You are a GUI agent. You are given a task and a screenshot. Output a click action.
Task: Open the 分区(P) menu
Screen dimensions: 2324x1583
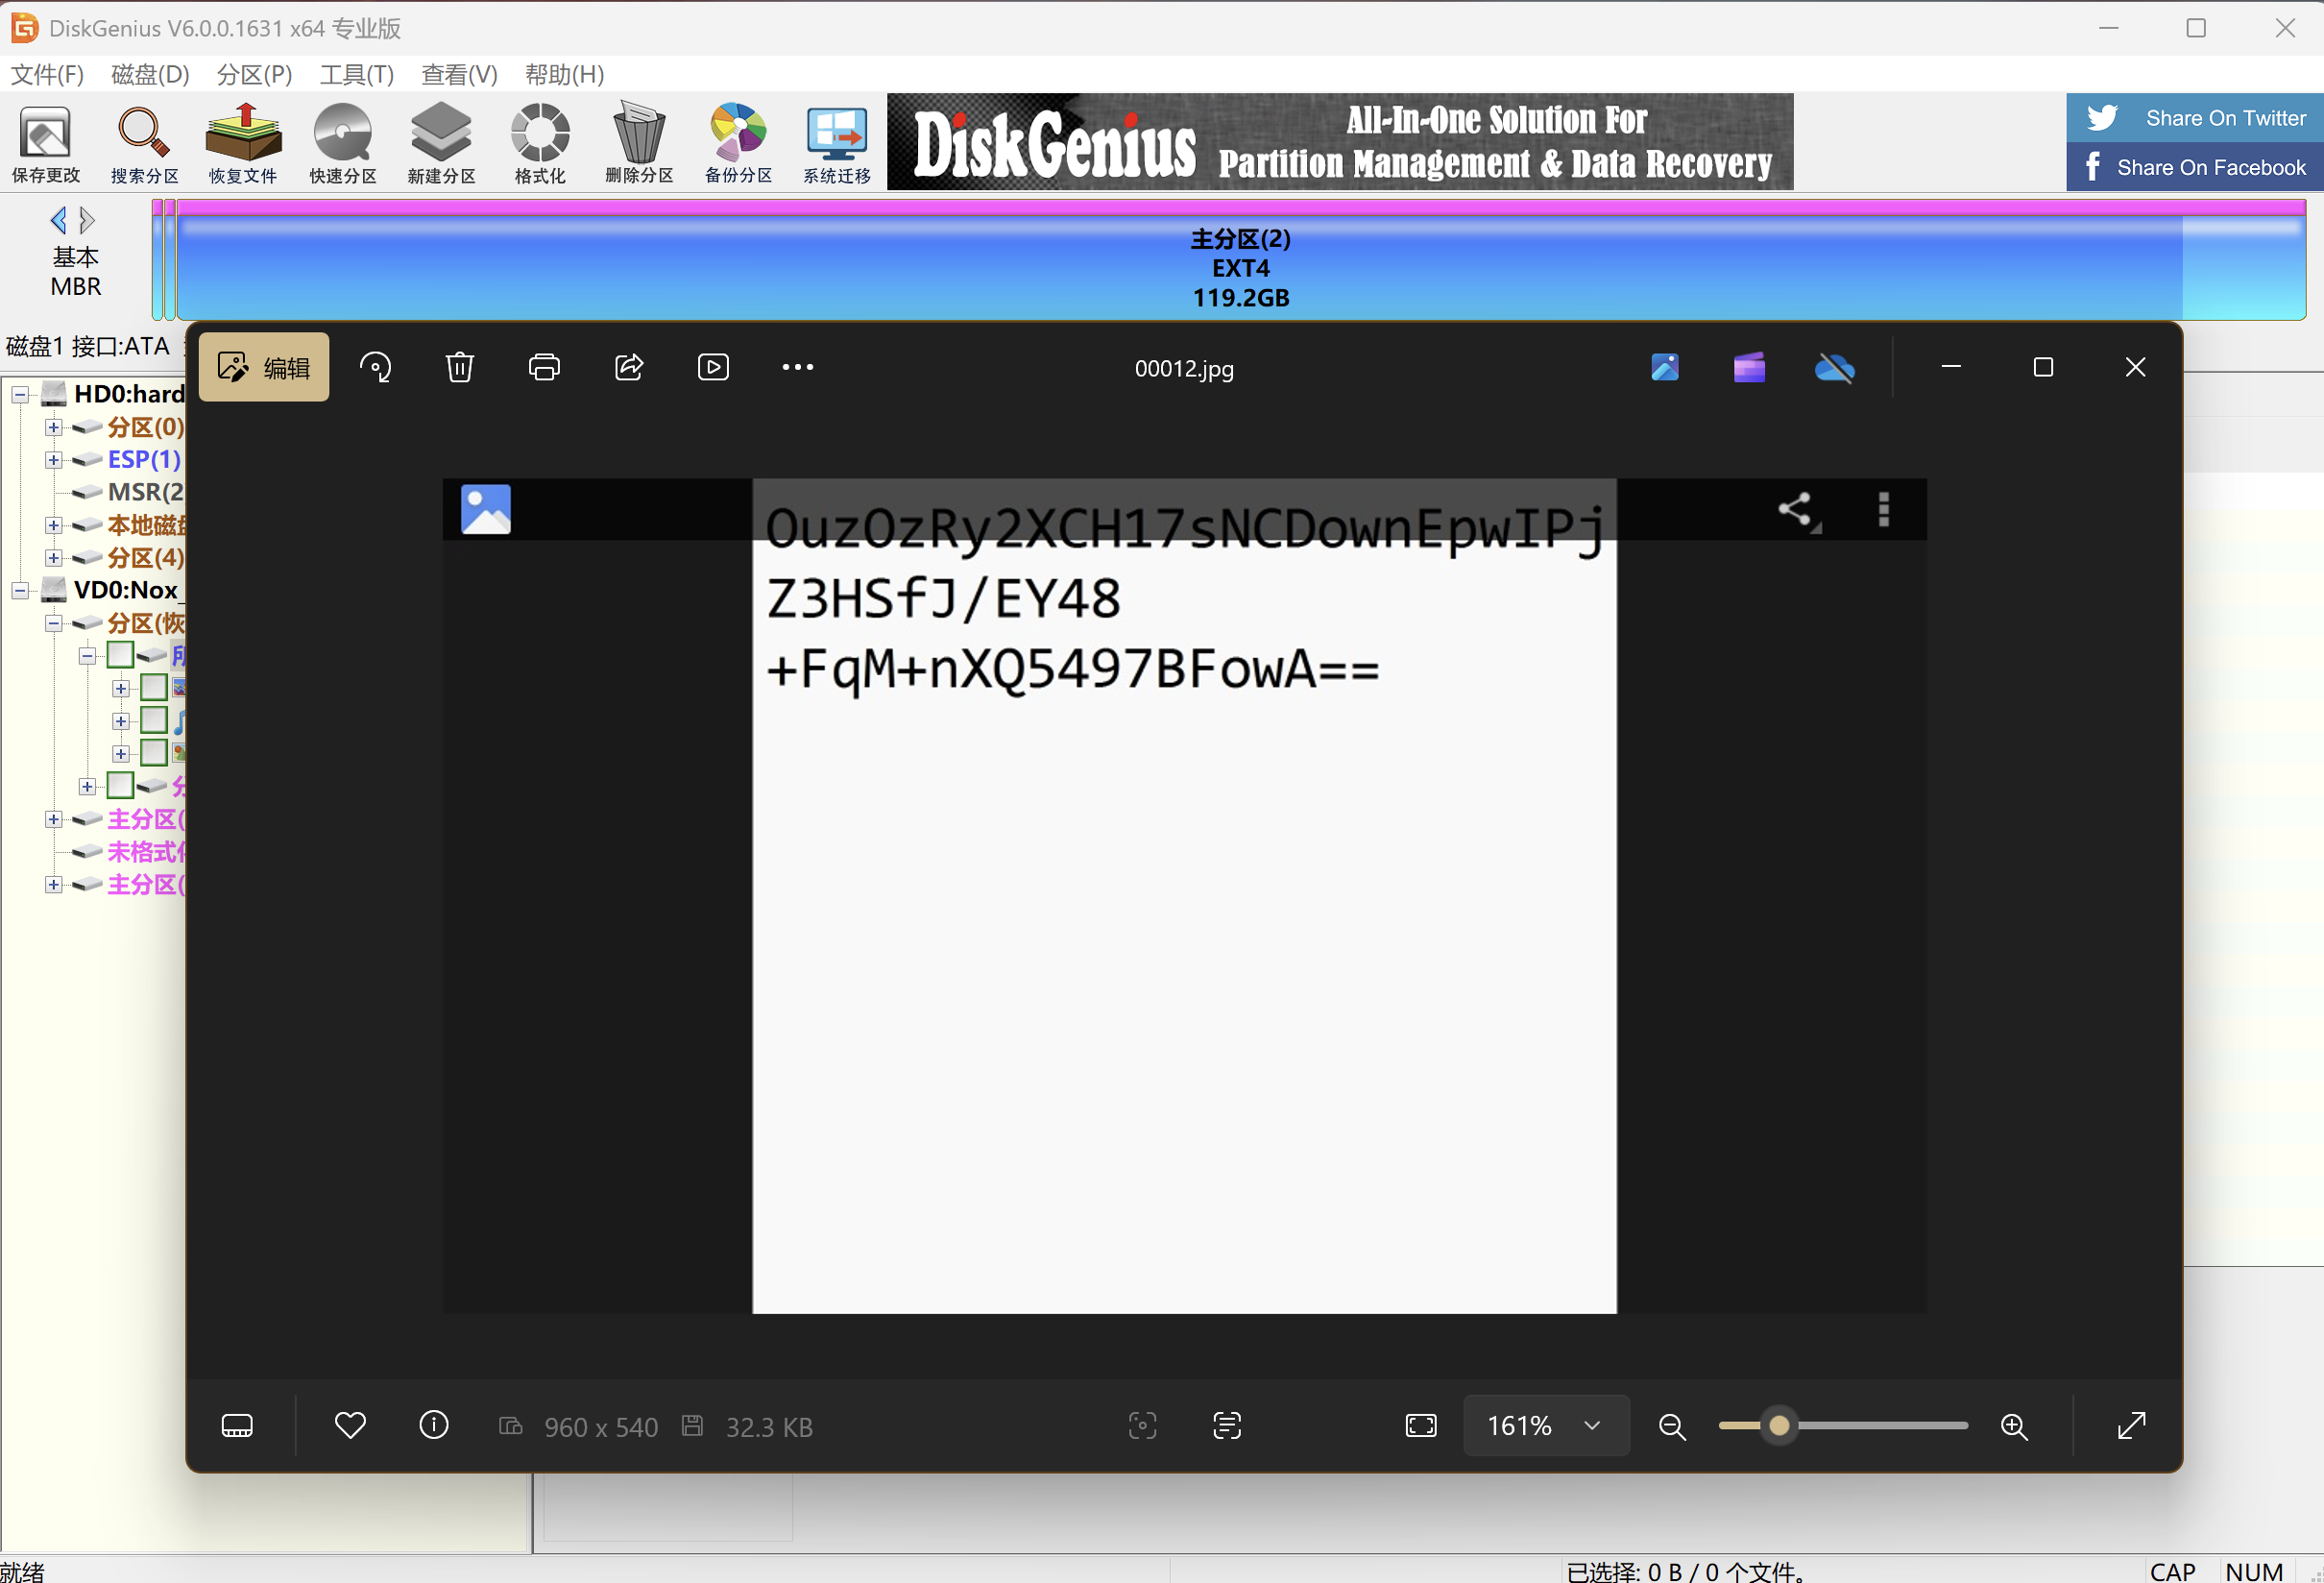click(254, 74)
